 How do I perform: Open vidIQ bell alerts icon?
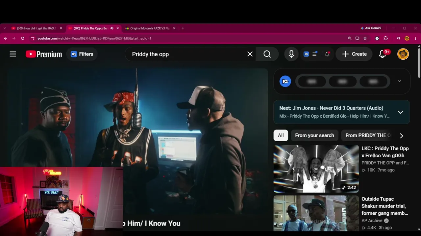[327, 54]
